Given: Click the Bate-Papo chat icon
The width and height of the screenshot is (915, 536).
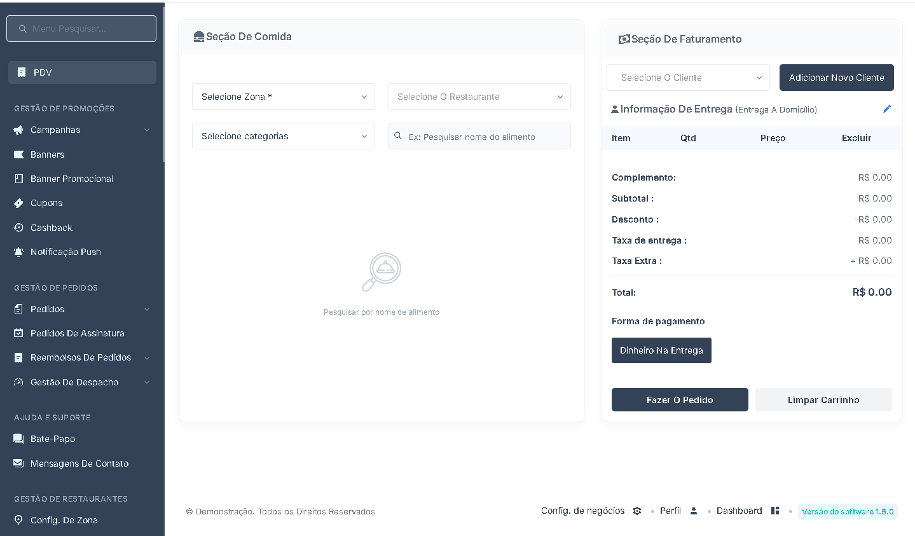Looking at the screenshot, I should (18, 439).
